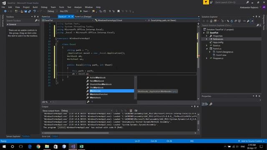Open File Explorer from the taskbar

(47, 146)
